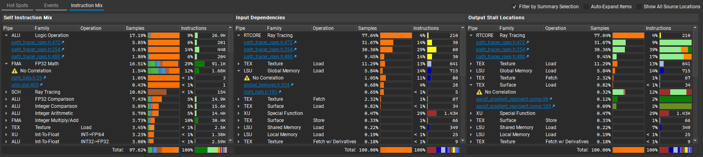Viewport: 703px width, 157px height.
Task: Open external link icon beside path_tracer_rgen.h:254 in Output Stall Locations
Action: tap(527, 50)
